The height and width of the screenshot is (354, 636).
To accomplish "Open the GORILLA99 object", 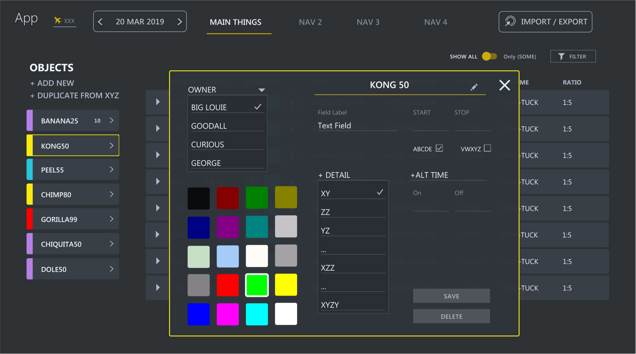I will pos(73,219).
